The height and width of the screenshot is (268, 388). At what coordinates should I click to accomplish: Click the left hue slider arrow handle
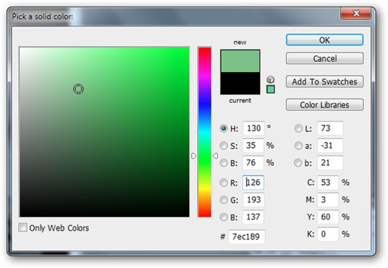(x=194, y=156)
